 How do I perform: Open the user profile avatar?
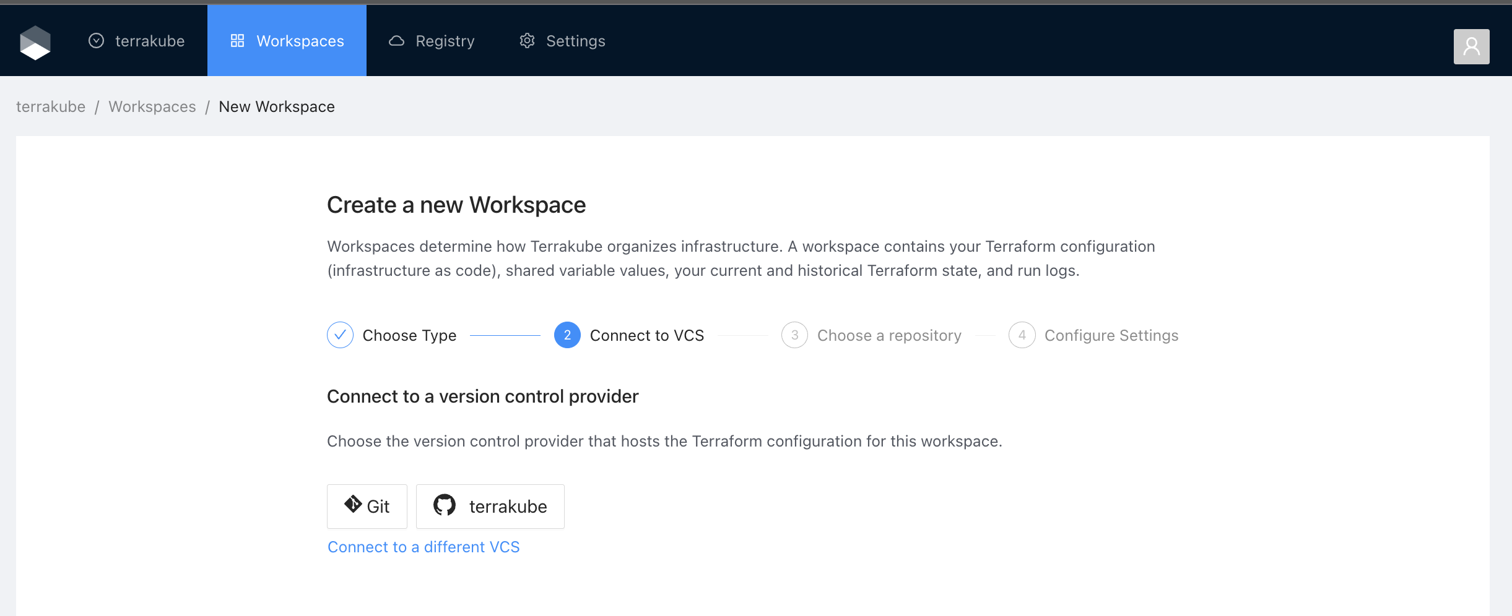coord(1471,46)
